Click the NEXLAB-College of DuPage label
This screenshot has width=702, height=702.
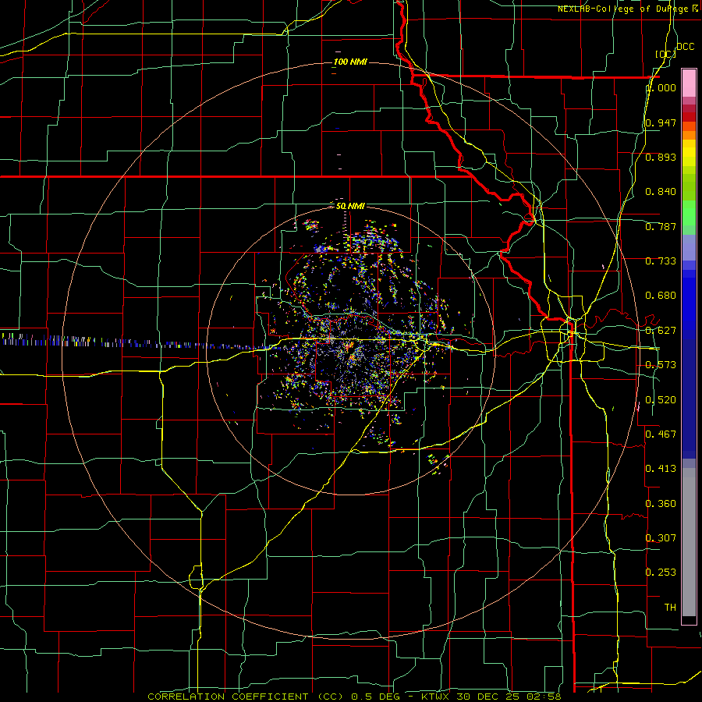point(628,9)
